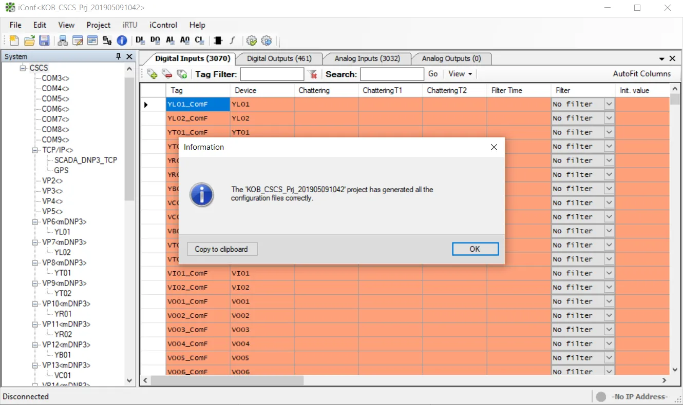
Task: Open the CL toolbar icon
Action: 200,40
